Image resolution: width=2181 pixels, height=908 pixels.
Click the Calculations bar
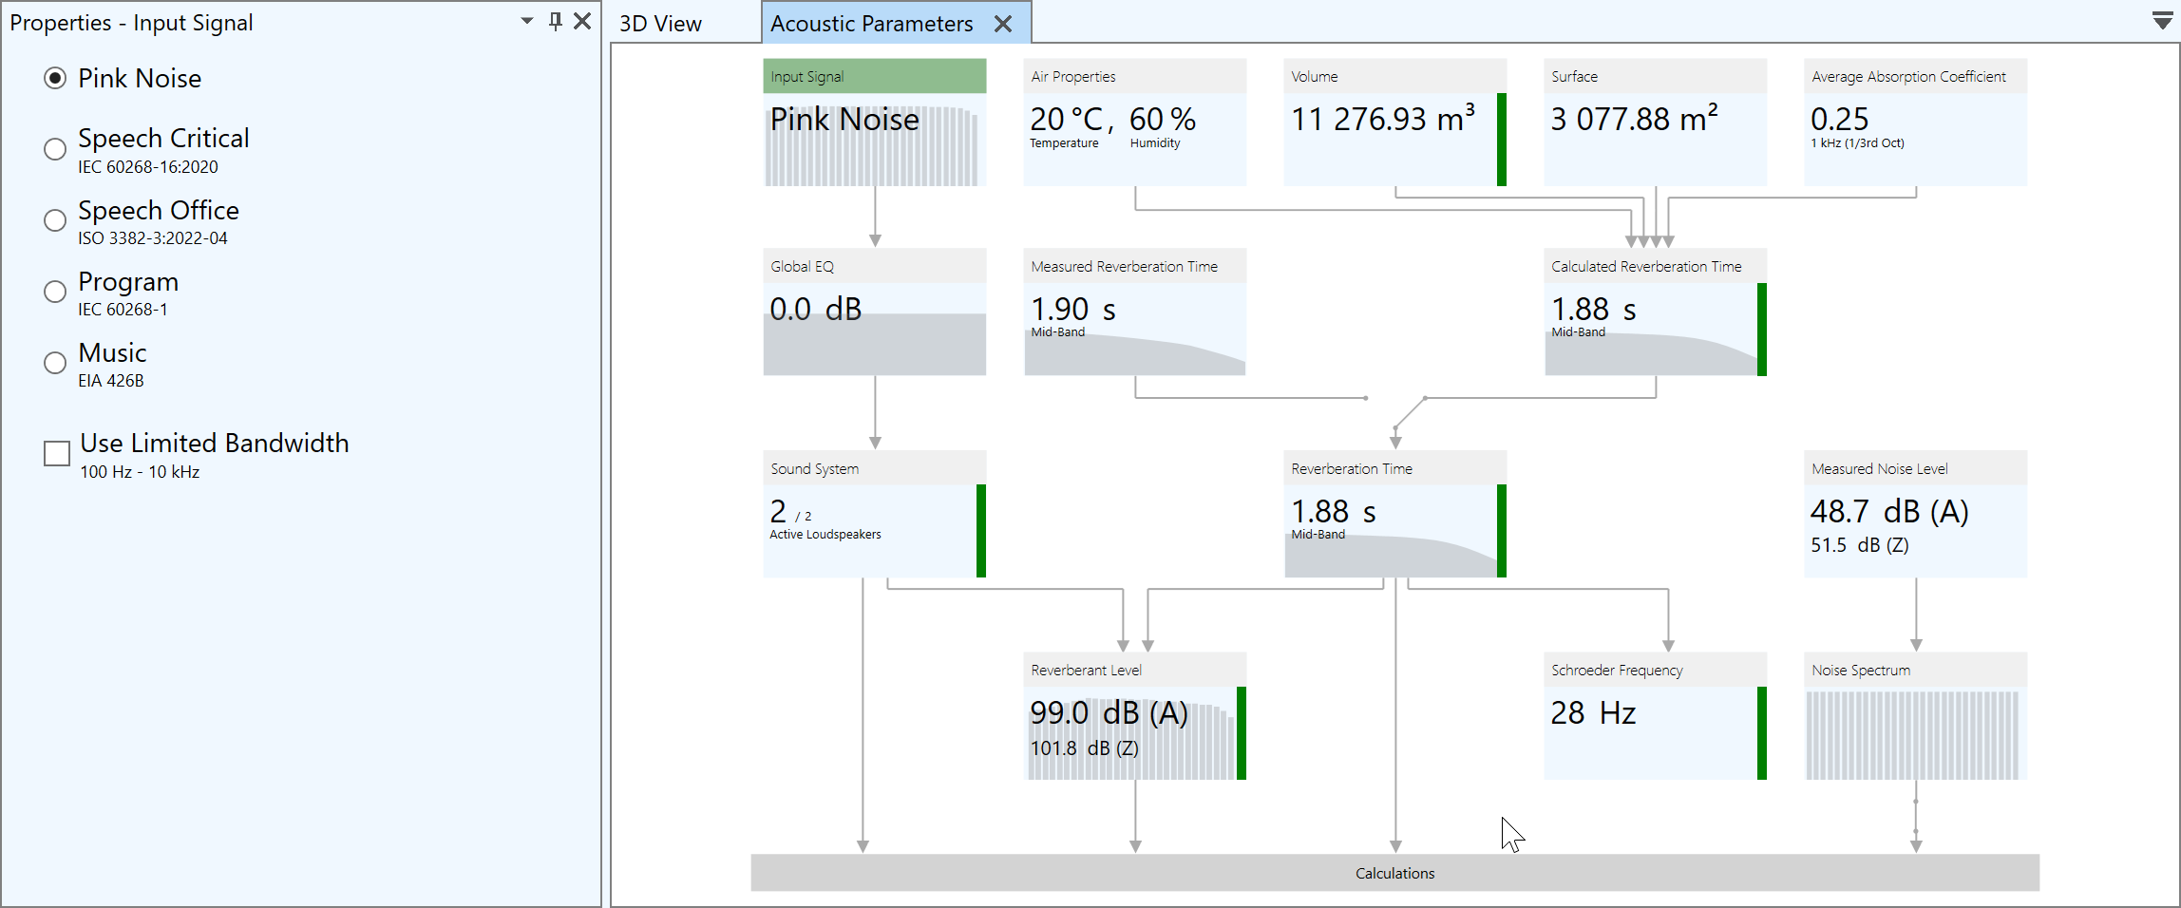[1394, 873]
